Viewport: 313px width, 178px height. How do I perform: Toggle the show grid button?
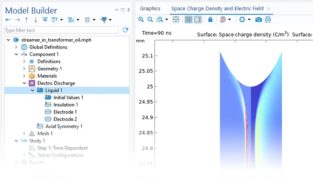[x=189, y=20]
